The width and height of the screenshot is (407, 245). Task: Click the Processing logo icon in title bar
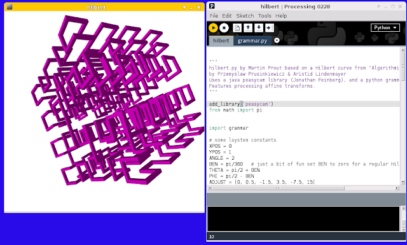point(212,6)
